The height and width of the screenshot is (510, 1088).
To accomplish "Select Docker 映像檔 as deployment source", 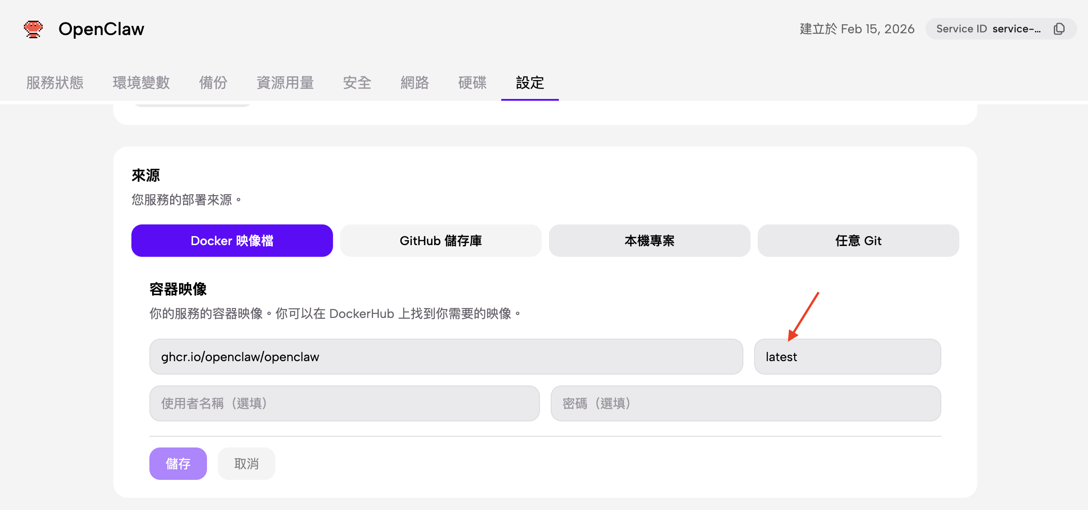I will 231,241.
